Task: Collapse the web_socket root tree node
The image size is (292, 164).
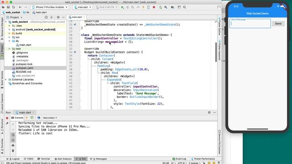Action: (x=6, y=22)
